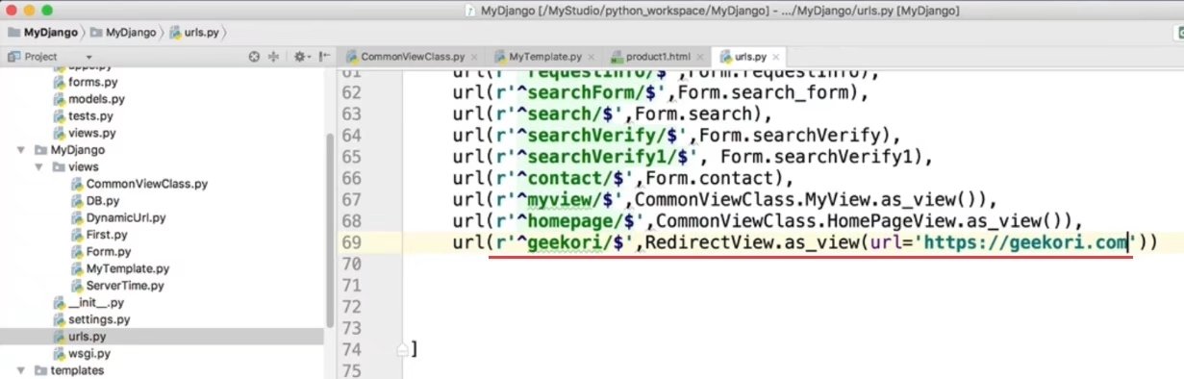Select the MyDjango folder row in tree

(x=162, y=150)
